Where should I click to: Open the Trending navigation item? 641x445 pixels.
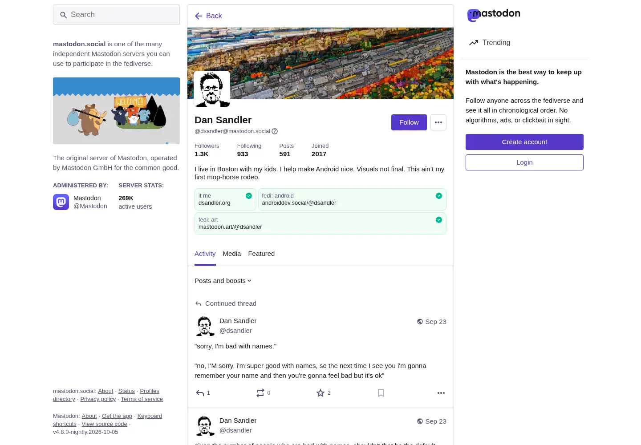coord(490,43)
